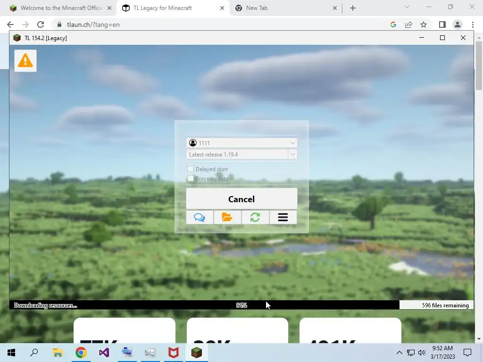Enable Force update checkbox
Viewport: 483px width, 362px height.
point(191,178)
